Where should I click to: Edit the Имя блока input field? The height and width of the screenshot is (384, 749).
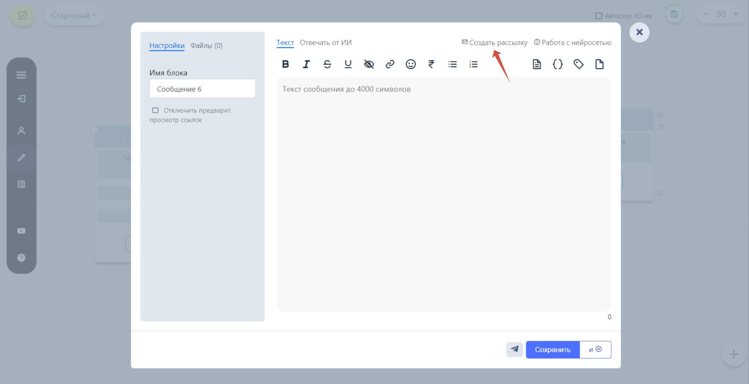203,89
